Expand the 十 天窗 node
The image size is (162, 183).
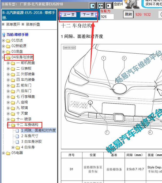tap(8, 114)
